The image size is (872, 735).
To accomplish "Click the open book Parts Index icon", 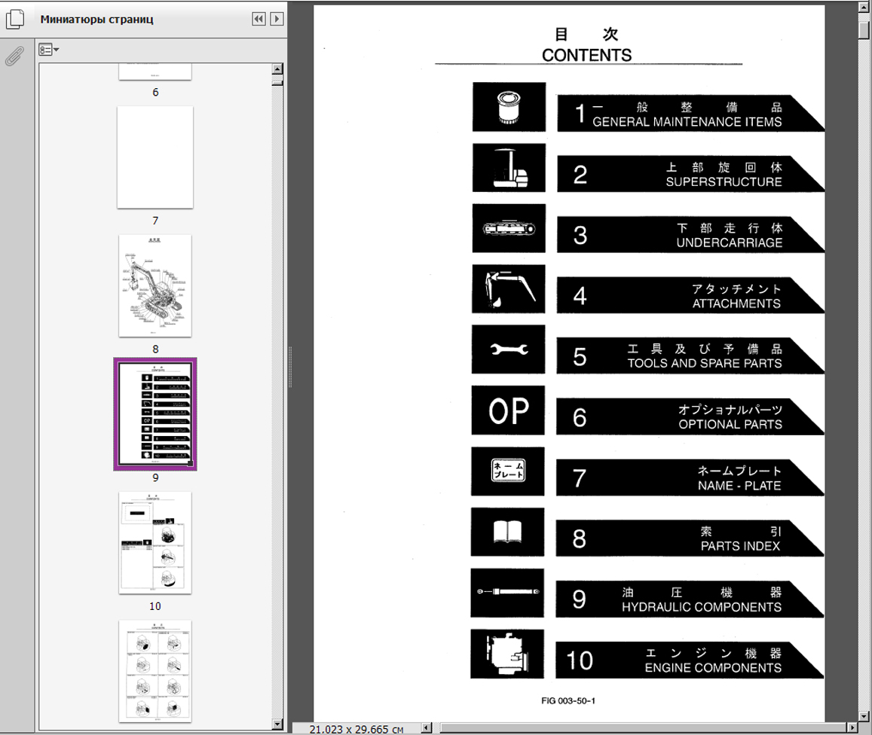I will pyautogui.click(x=509, y=532).
